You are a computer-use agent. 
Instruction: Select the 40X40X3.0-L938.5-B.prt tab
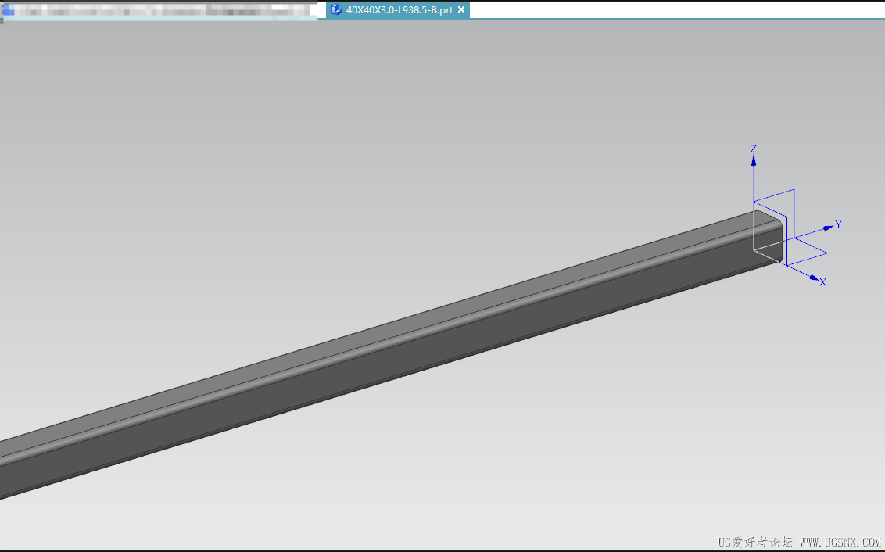coord(398,9)
